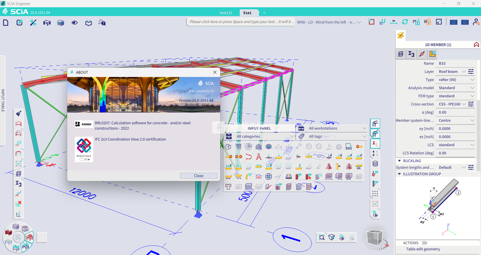Open the Cross-section dropdown CS5 - IPE160
Screen dimensions: 481x255
point(452,104)
